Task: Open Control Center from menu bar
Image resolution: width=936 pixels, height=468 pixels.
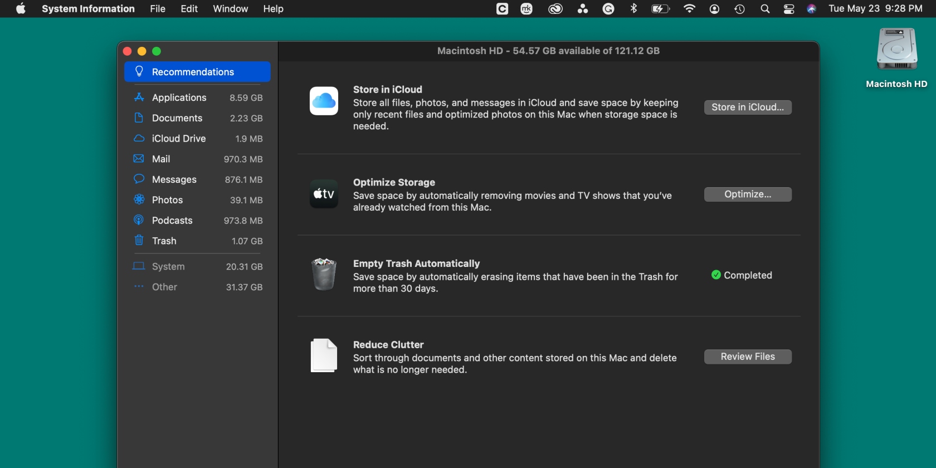Action: 789,8
